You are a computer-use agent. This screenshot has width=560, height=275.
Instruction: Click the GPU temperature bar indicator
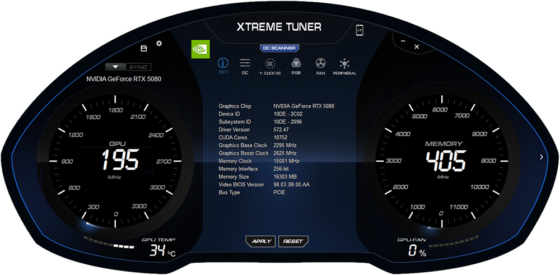pyautogui.click(x=109, y=242)
